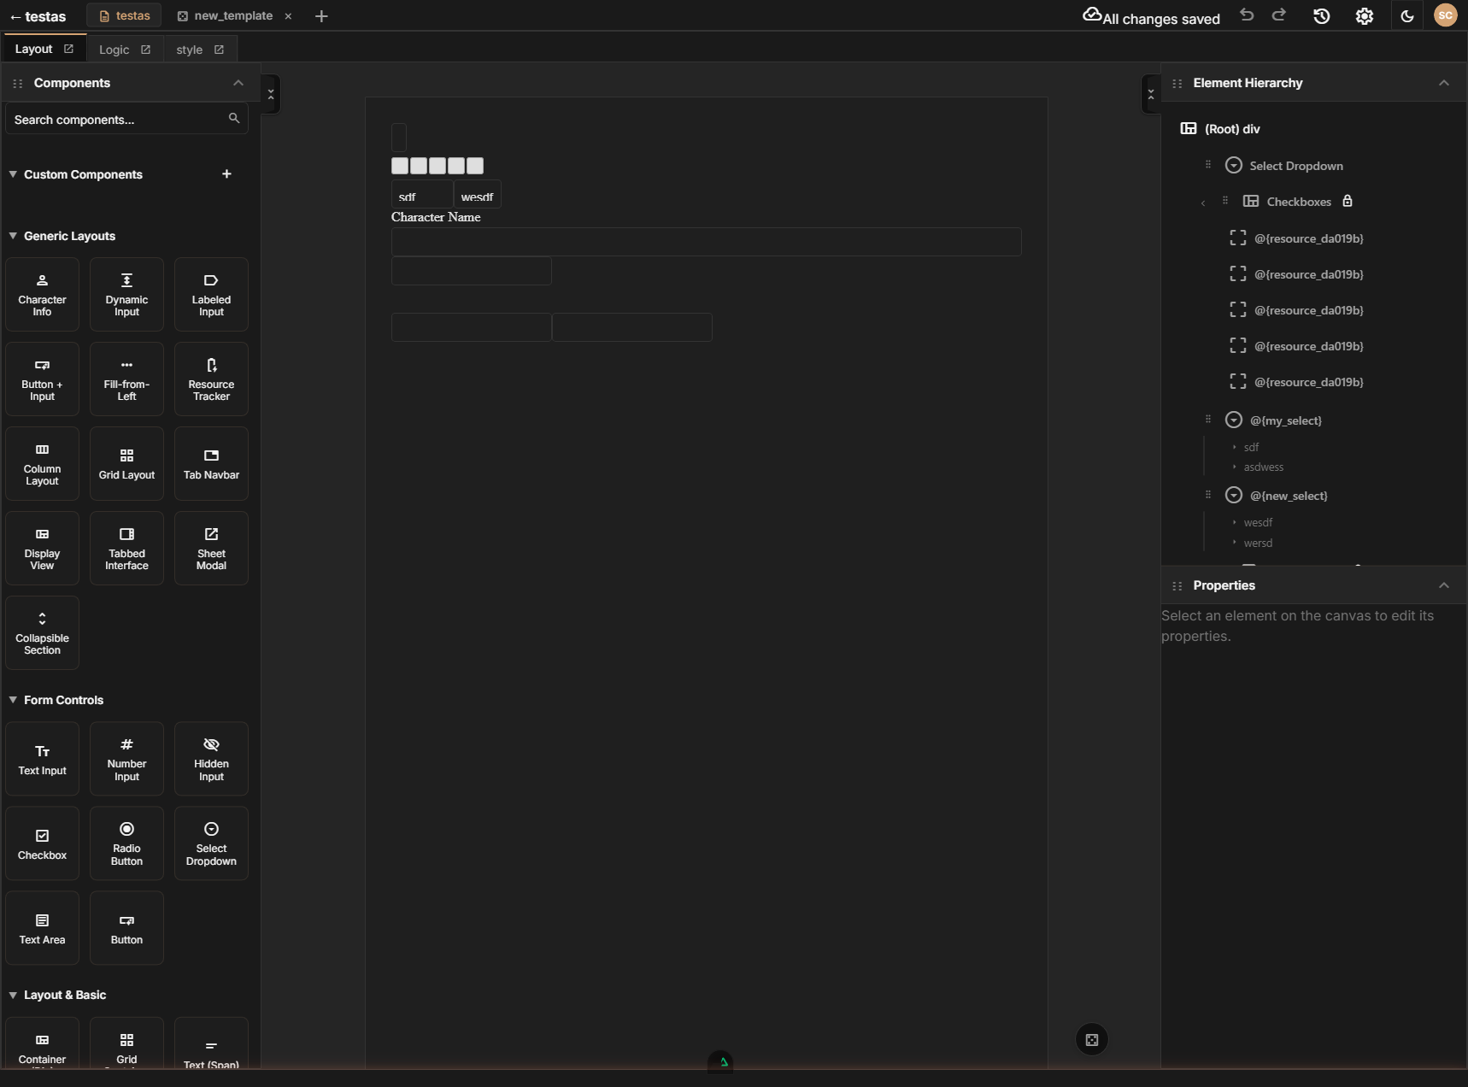Open the version history icon

point(1321,15)
